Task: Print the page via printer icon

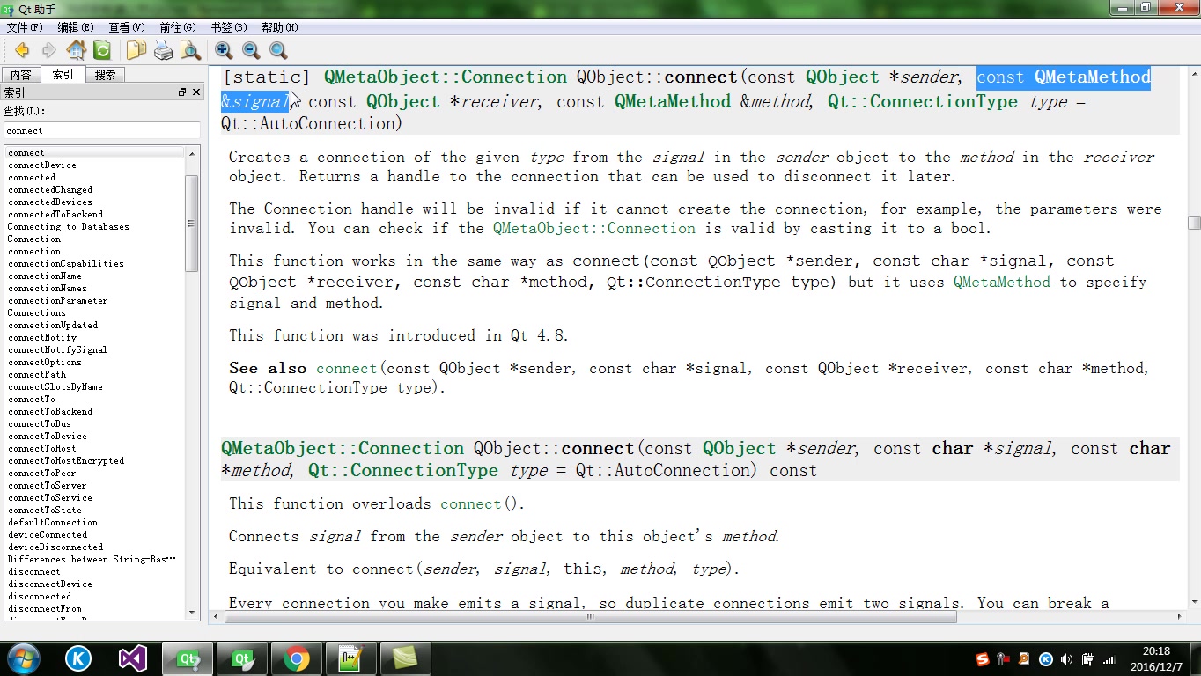Action: point(164,50)
